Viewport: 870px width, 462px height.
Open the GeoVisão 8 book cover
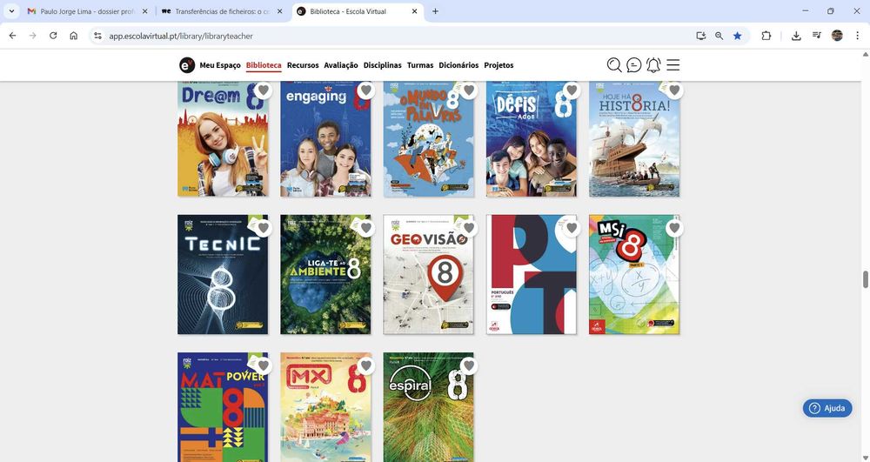(x=428, y=275)
